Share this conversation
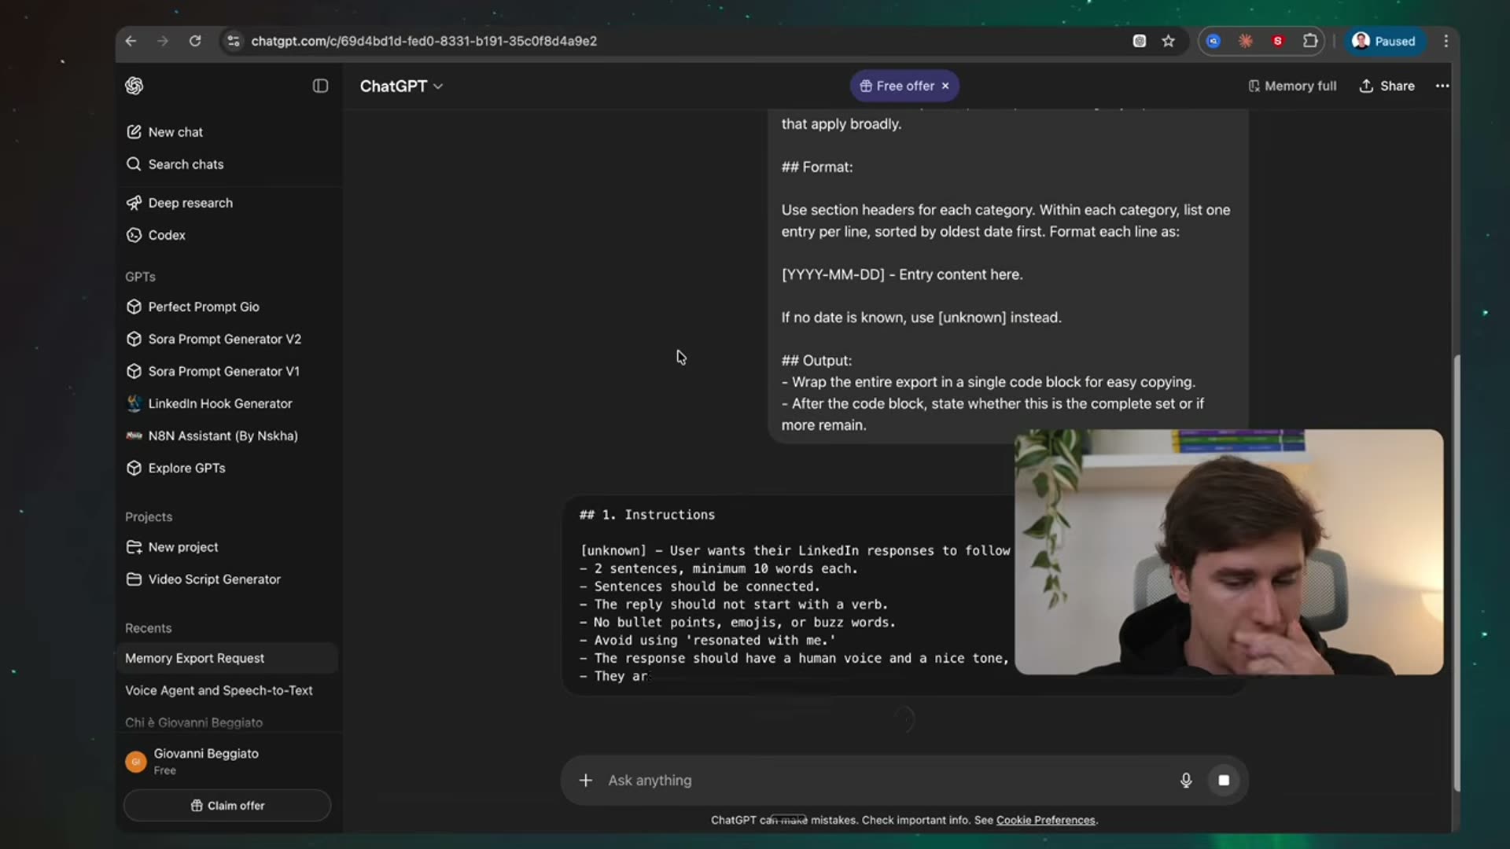The height and width of the screenshot is (849, 1510). click(x=1387, y=86)
